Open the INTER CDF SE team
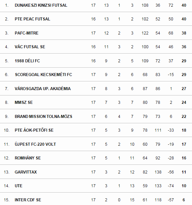 [28, 200]
